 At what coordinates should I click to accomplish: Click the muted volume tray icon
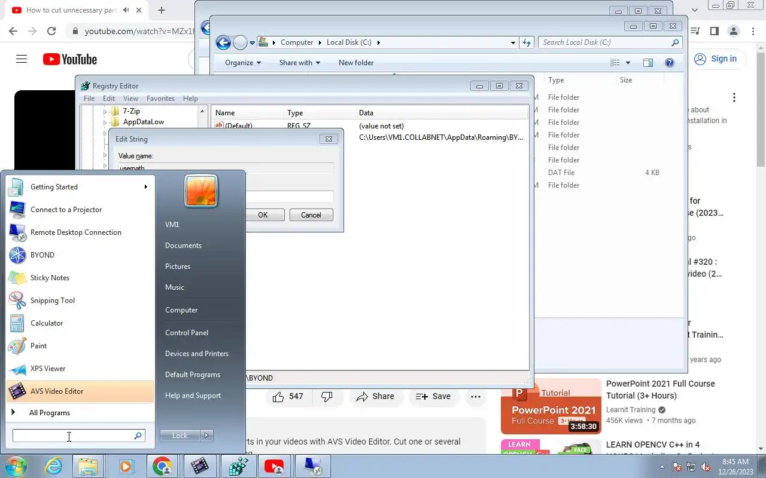[x=706, y=467]
